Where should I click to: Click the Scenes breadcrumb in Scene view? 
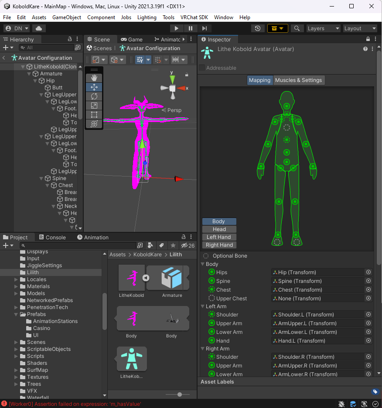click(x=99, y=48)
